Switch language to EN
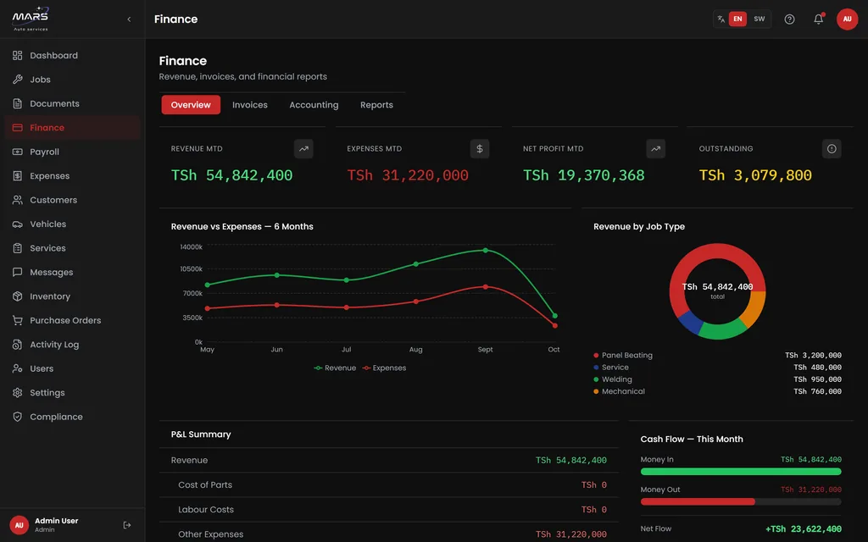This screenshot has width=868, height=542. [737, 19]
